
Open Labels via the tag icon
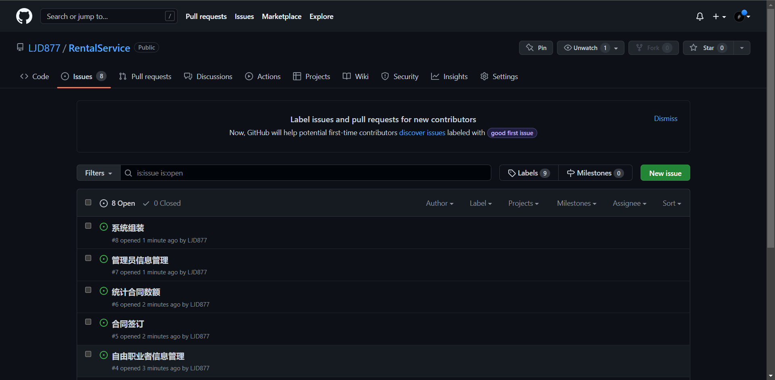(512, 173)
